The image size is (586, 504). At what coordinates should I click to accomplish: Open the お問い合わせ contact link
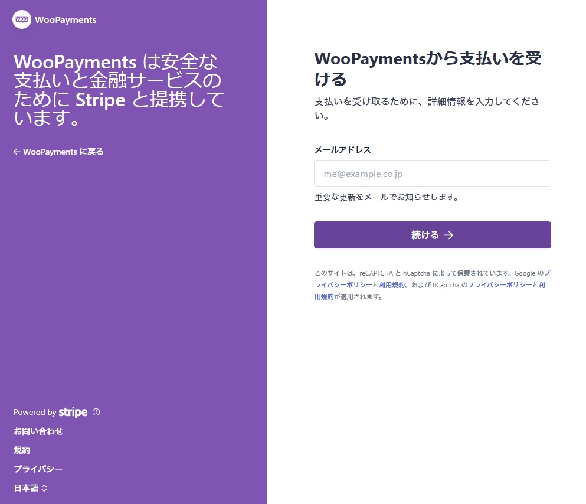pos(38,431)
